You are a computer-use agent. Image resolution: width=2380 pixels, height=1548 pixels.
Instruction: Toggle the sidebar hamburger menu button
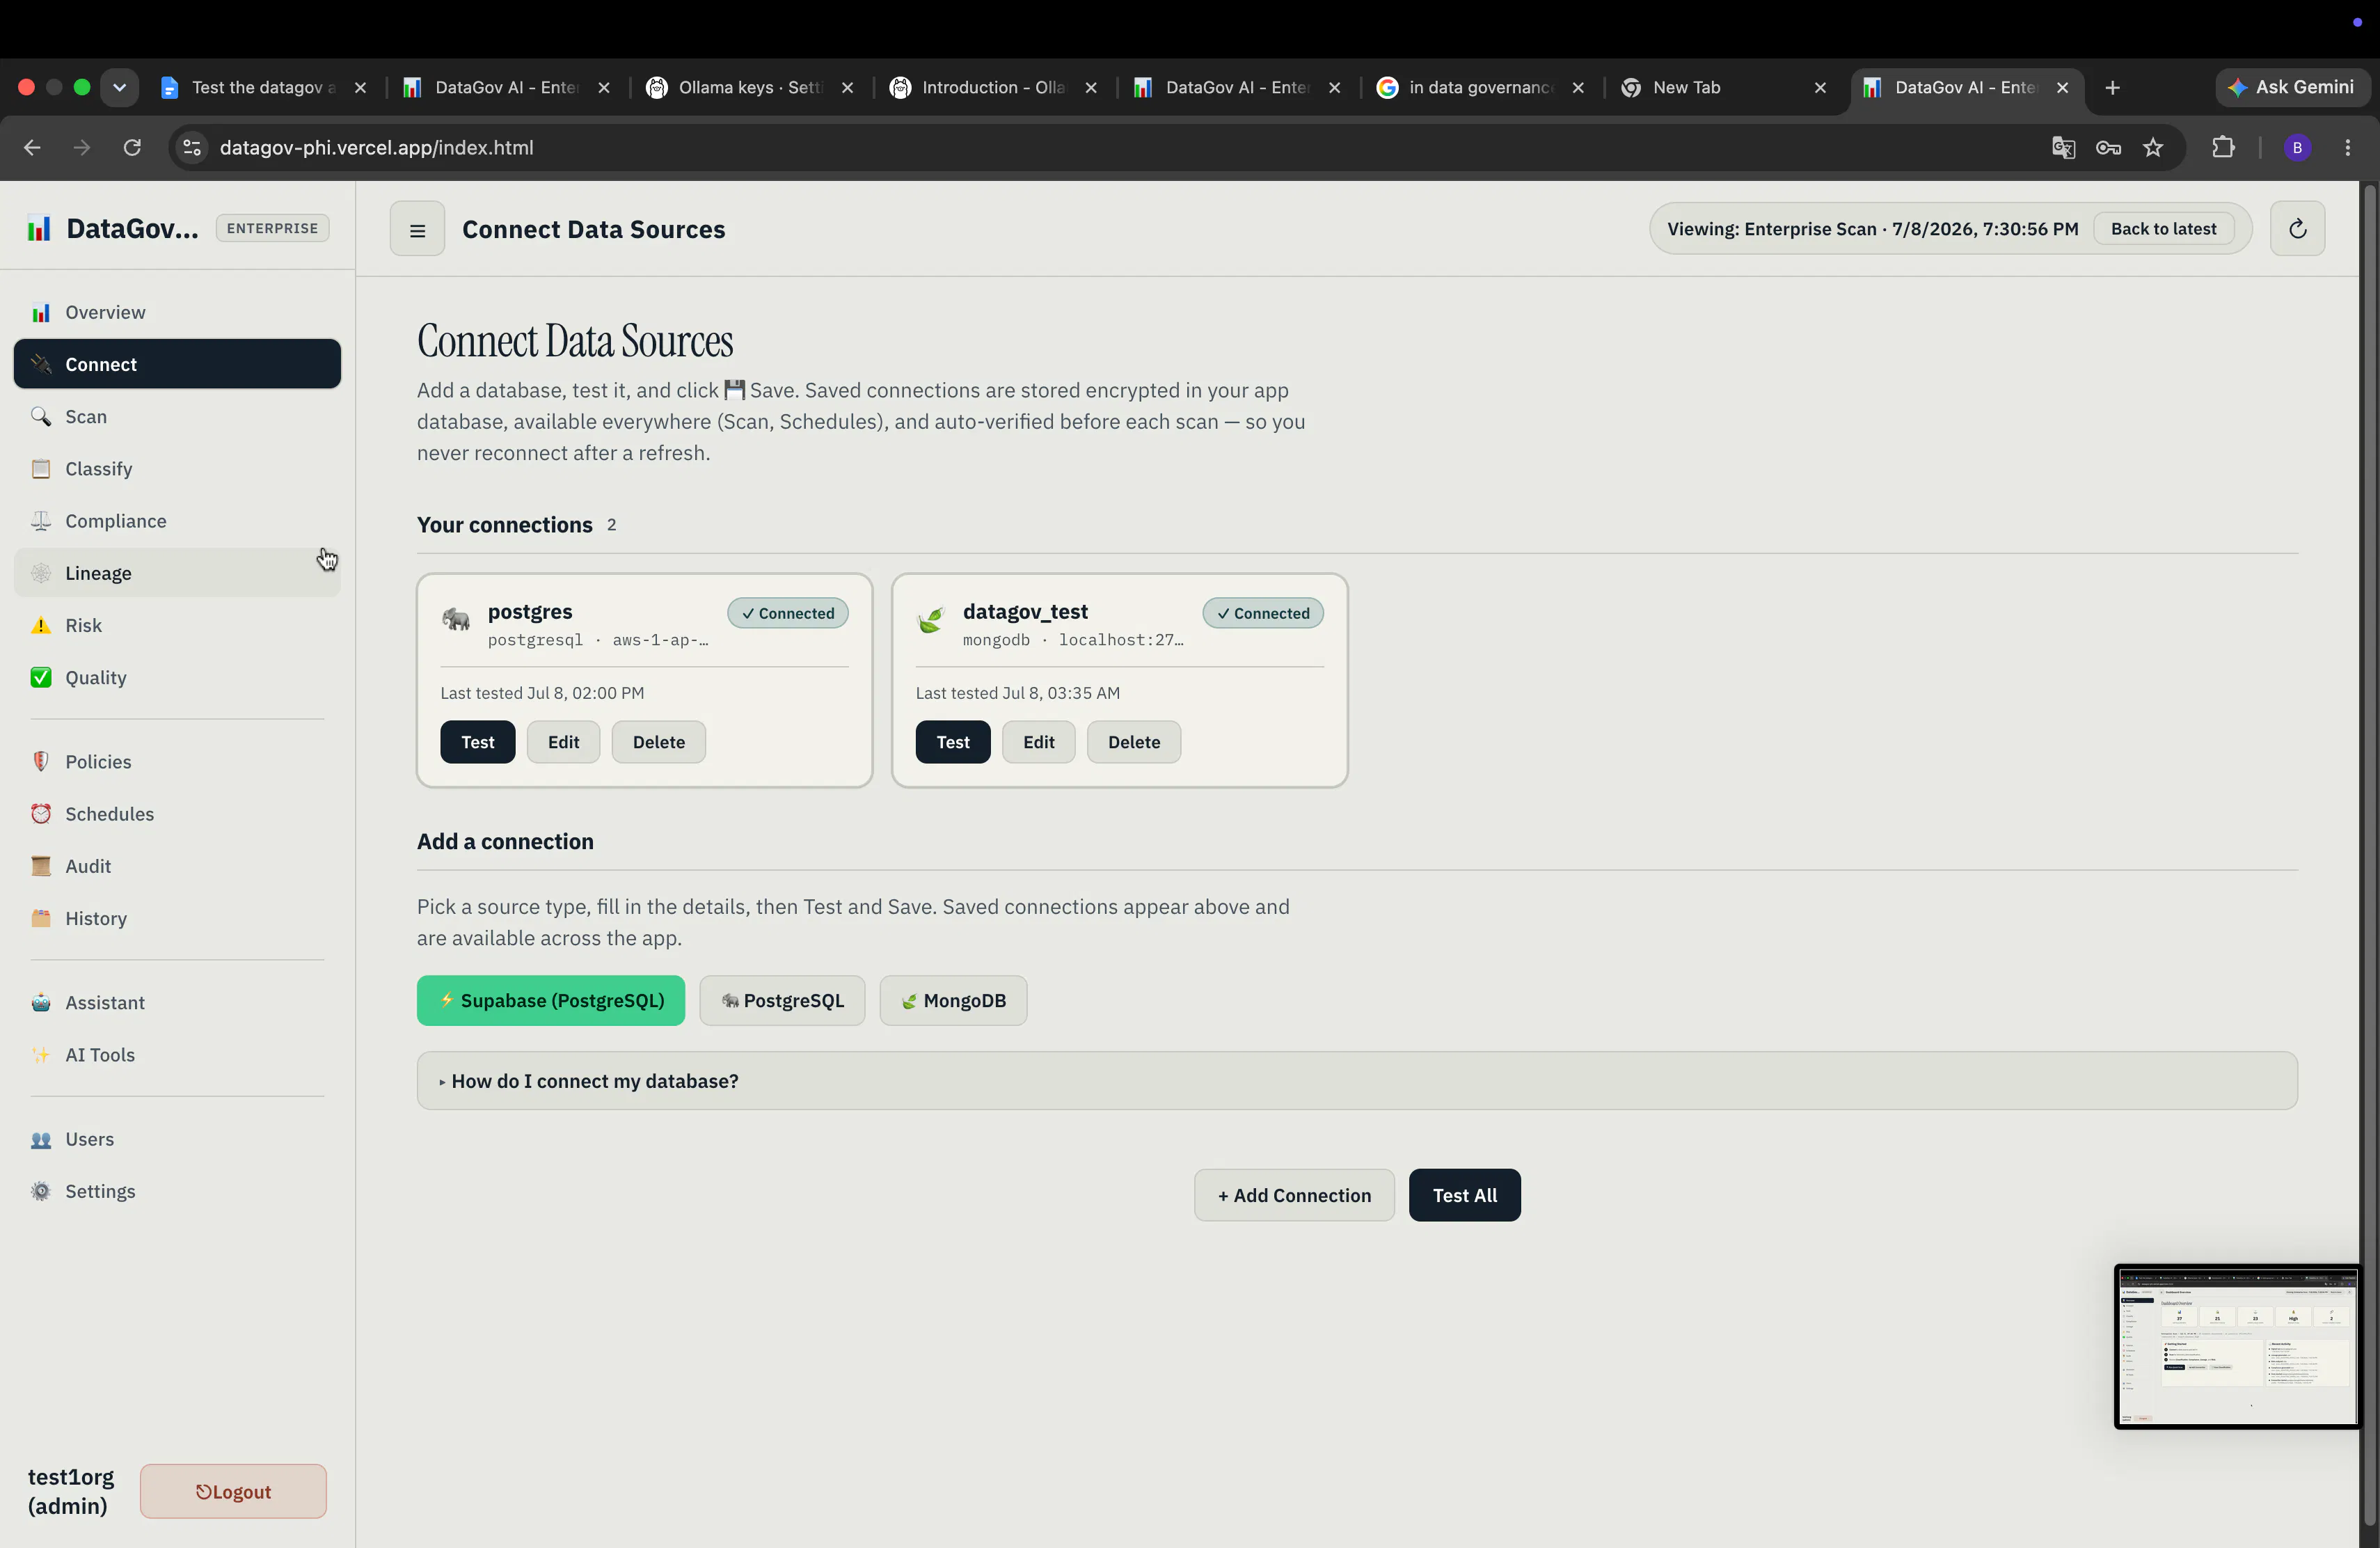(417, 229)
